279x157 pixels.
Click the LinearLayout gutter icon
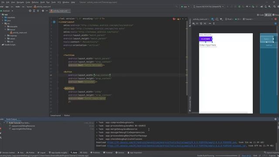(x=54, y=22)
